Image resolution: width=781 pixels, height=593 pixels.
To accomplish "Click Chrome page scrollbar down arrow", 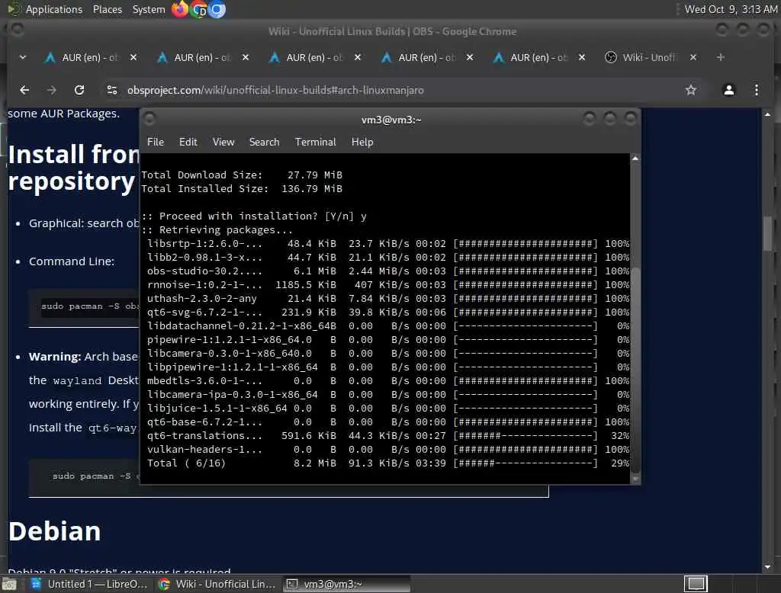I will pyautogui.click(x=767, y=567).
